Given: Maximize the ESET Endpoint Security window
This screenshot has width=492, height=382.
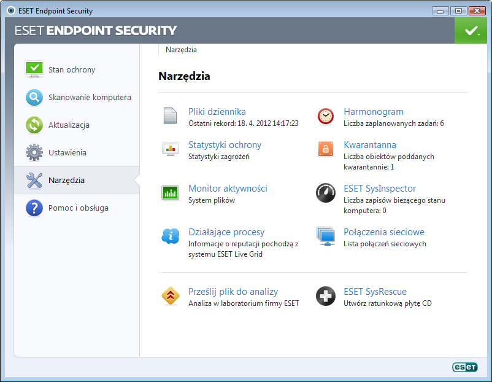Looking at the screenshot, I should pos(458,11).
